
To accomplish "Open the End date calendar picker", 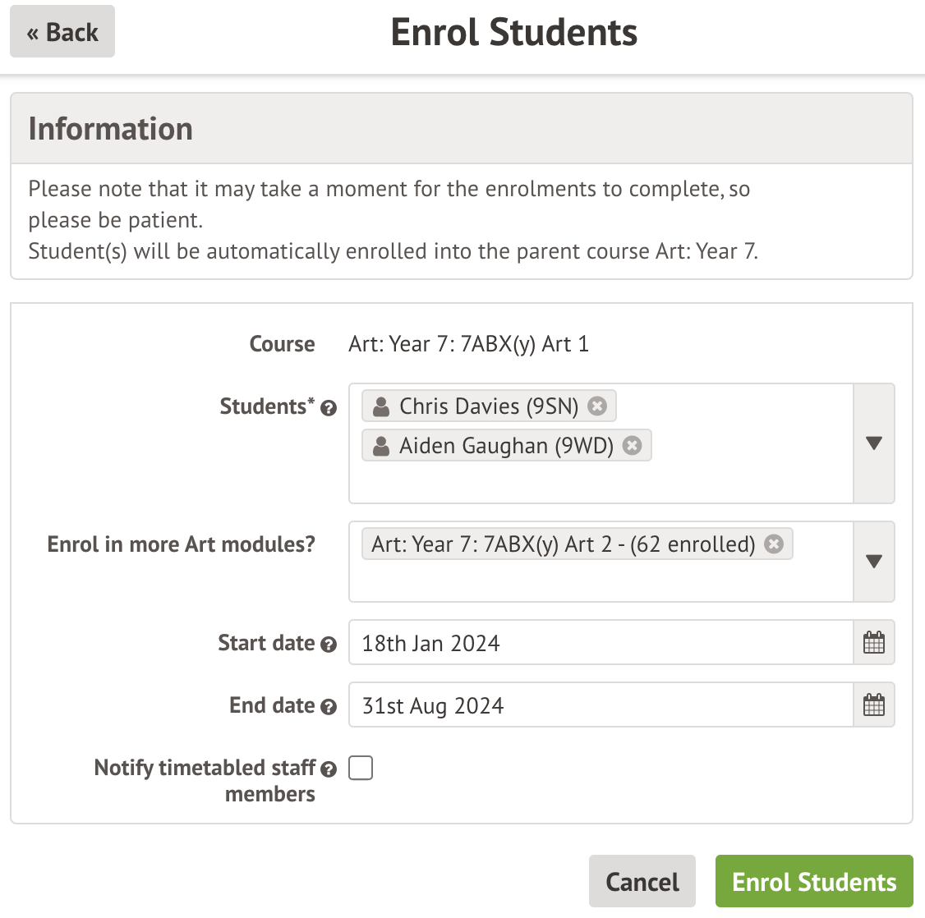I will coord(874,705).
